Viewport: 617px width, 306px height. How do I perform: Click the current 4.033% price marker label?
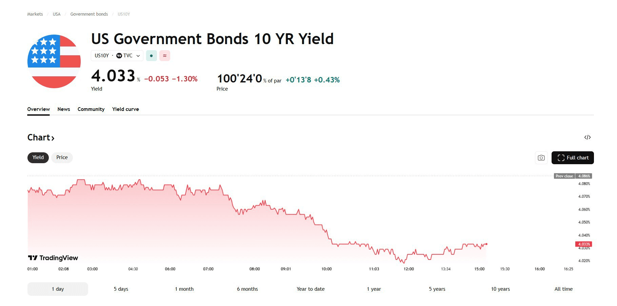point(583,244)
